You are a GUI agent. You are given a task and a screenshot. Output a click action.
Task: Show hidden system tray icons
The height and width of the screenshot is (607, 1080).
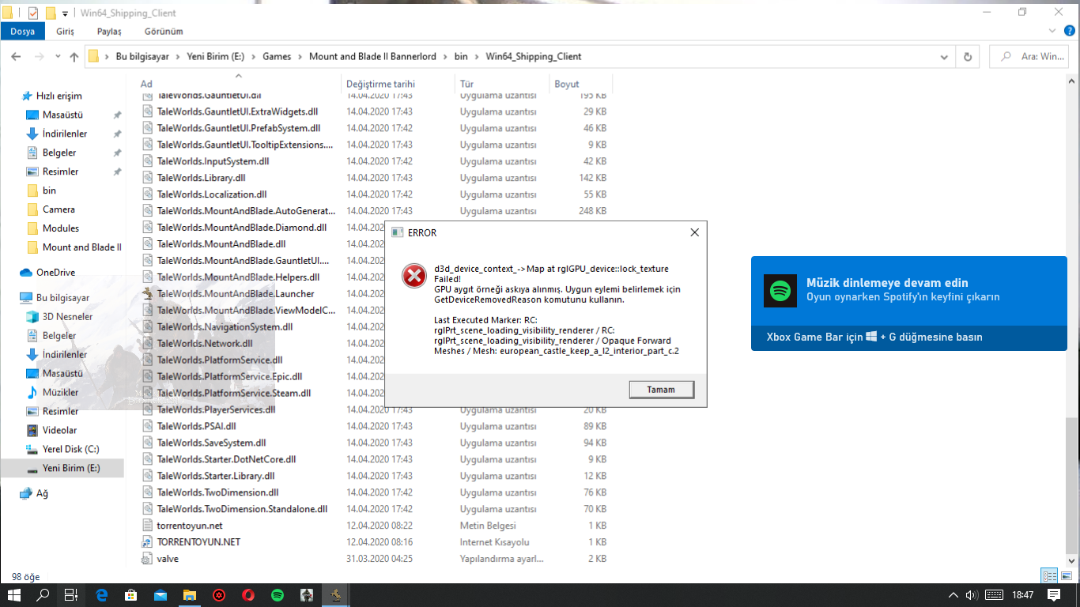953,595
